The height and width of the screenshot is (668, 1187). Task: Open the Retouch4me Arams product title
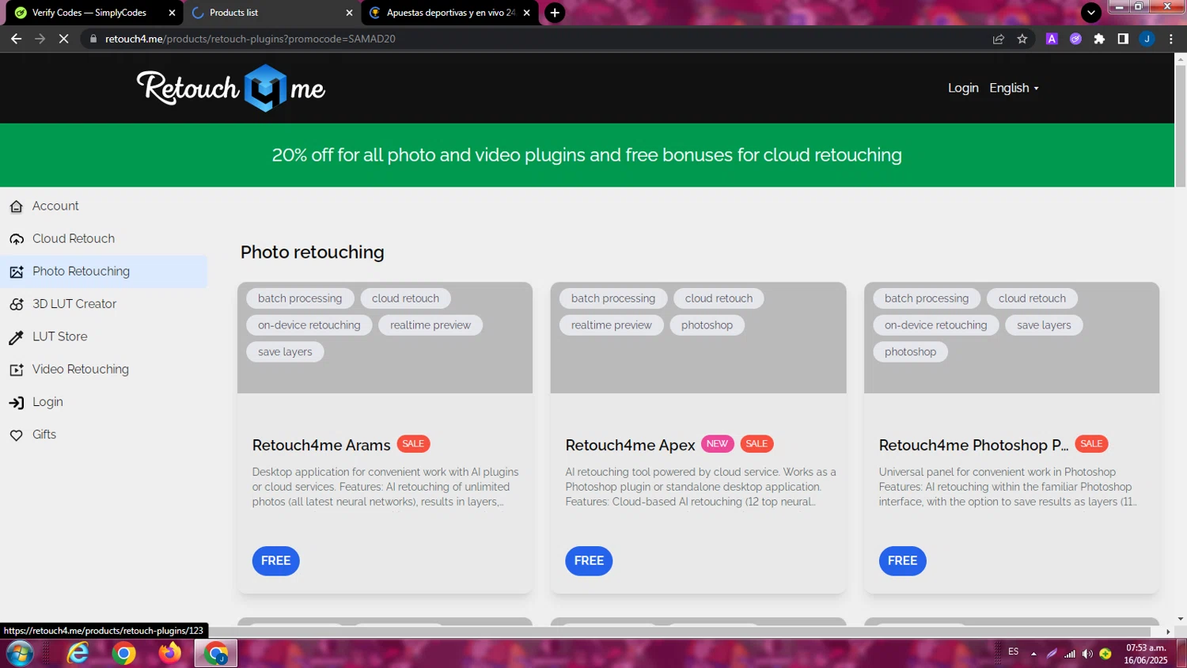[x=321, y=445]
